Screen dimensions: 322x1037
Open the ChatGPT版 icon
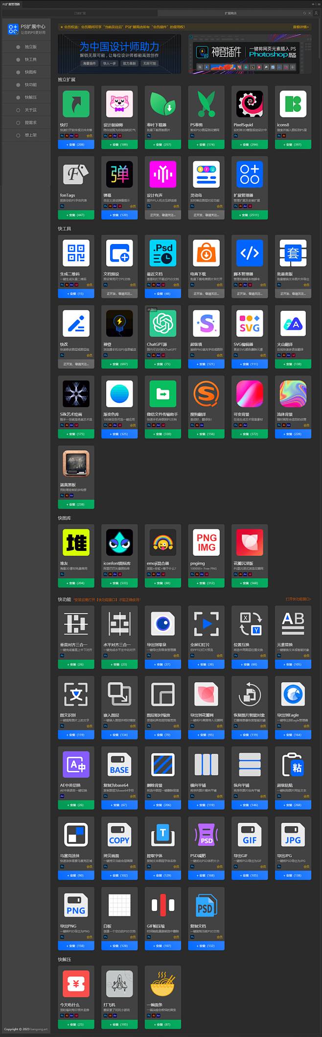(163, 323)
